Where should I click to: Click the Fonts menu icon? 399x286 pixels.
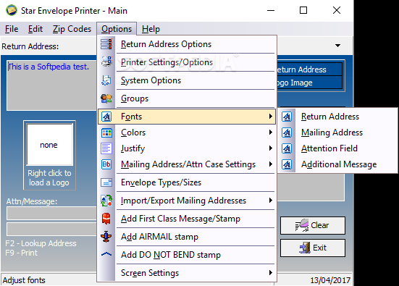106,117
